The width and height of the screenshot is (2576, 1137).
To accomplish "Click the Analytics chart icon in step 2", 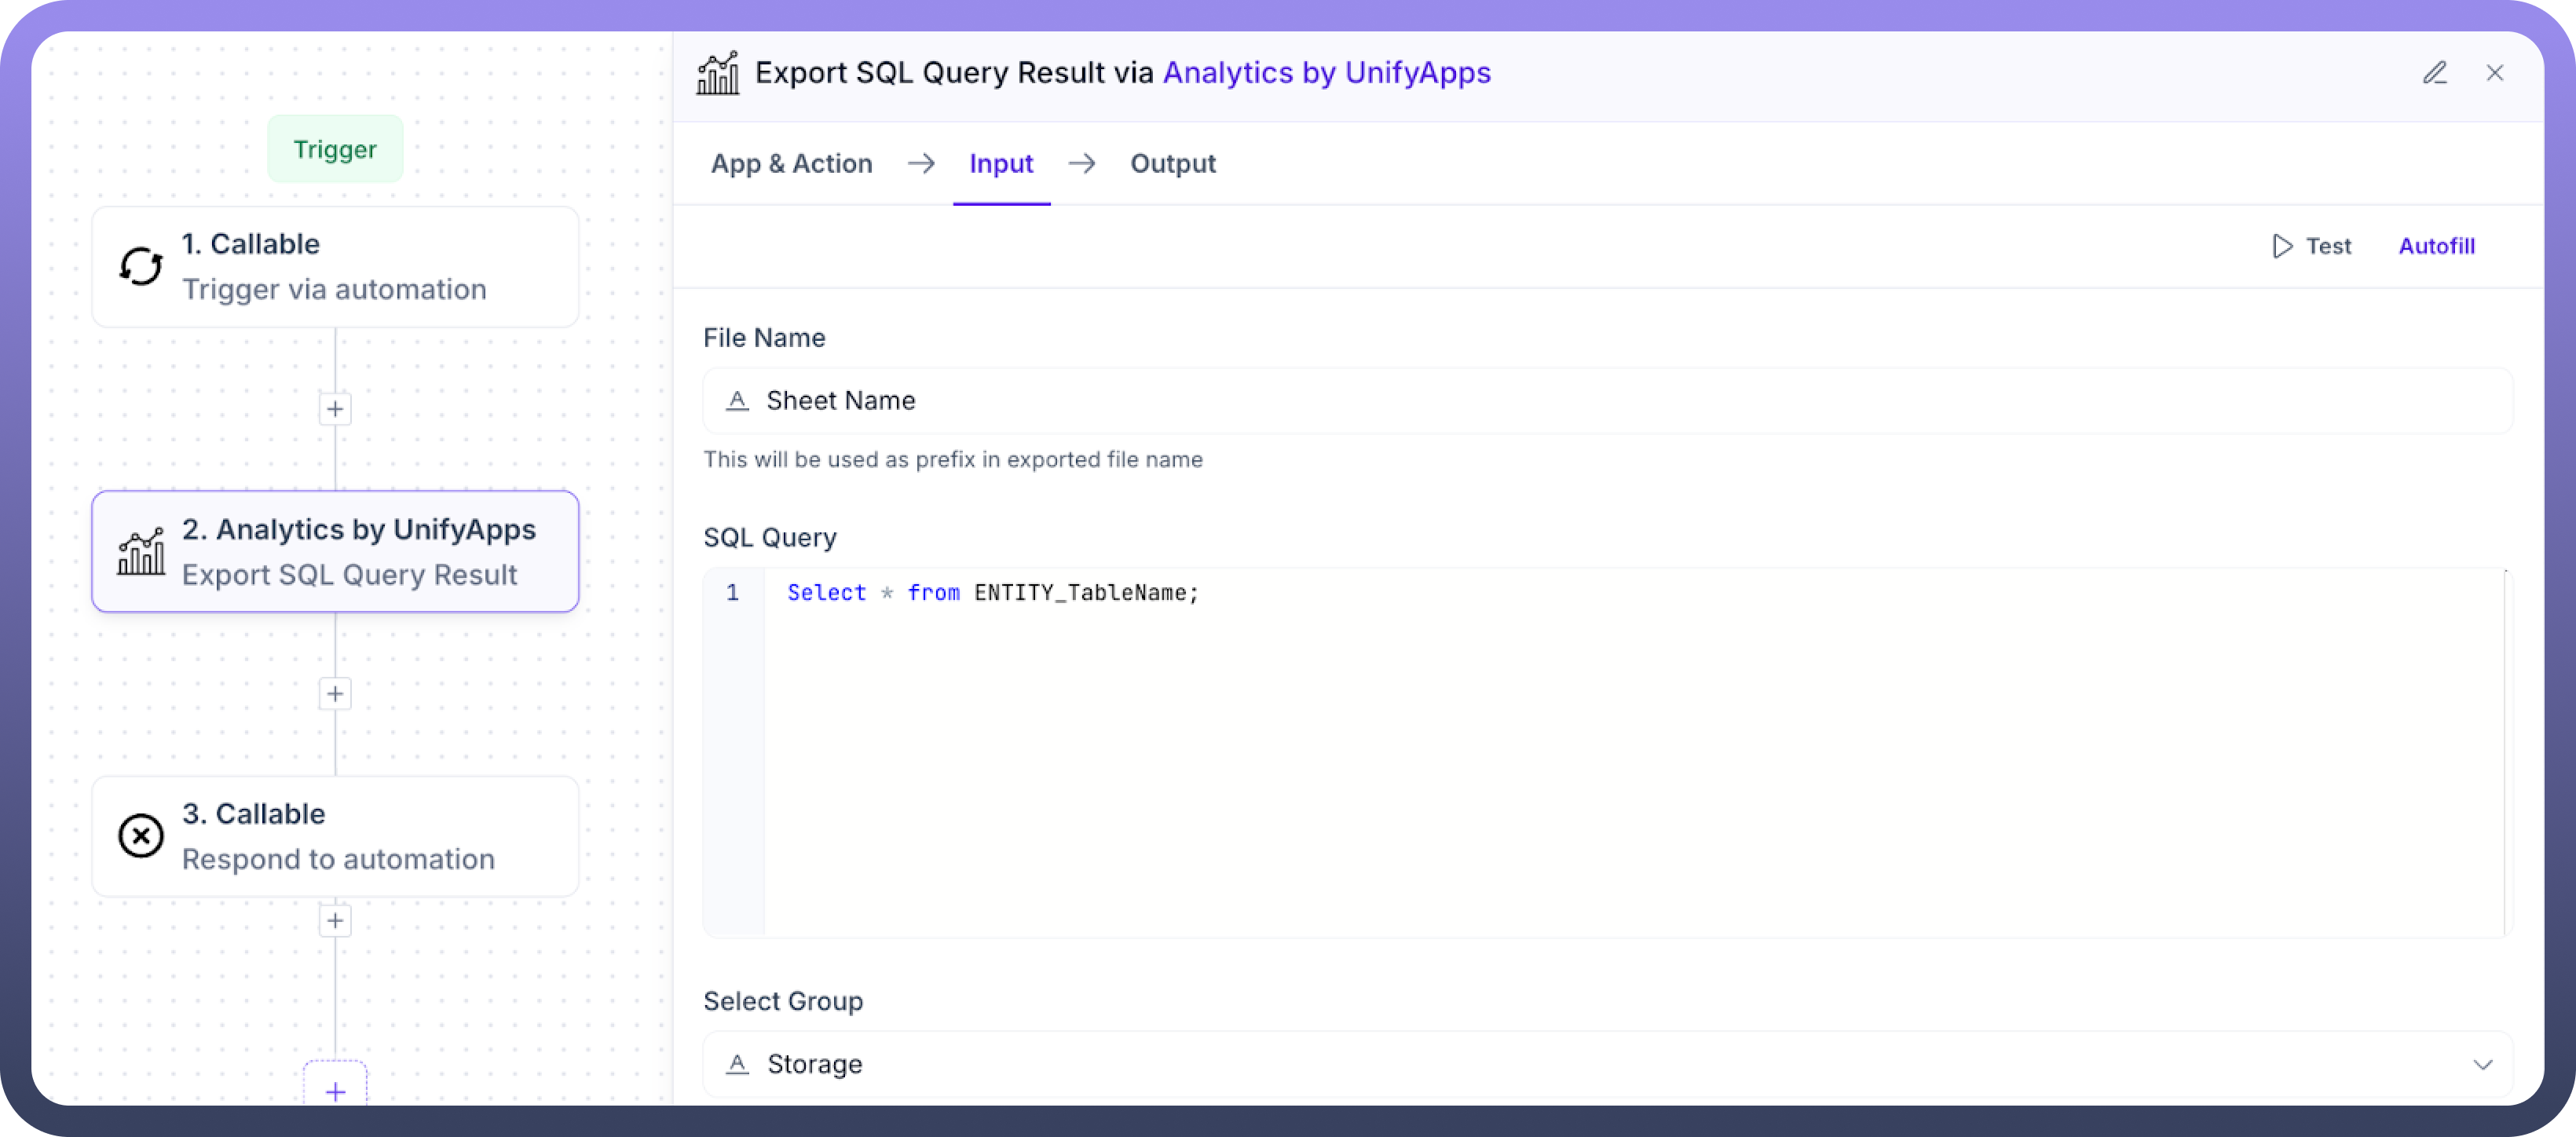I will 141,552.
